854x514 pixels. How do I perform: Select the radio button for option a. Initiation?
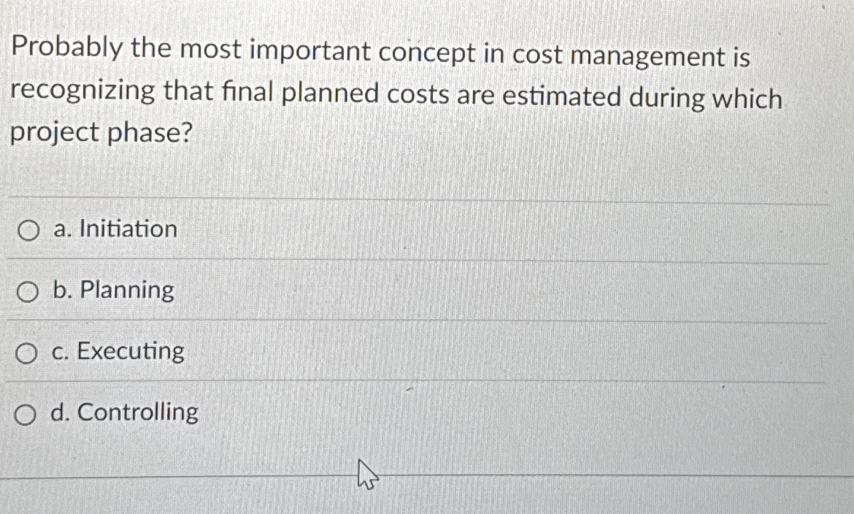[27, 229]
